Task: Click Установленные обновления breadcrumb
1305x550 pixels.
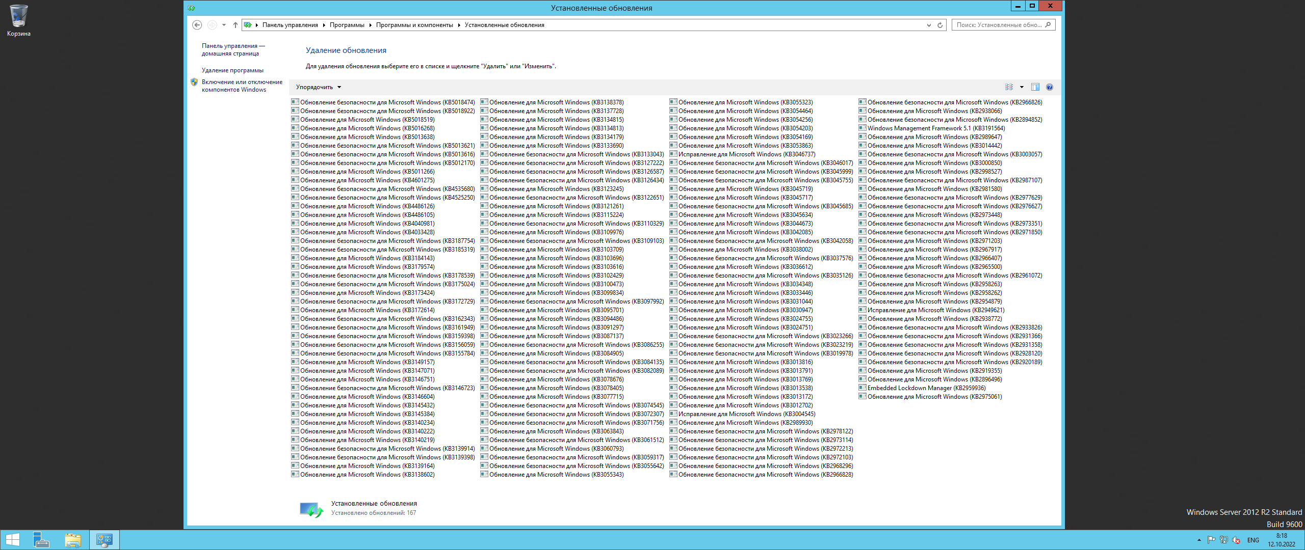Action: pyautogui.click(x=504, y=25)
